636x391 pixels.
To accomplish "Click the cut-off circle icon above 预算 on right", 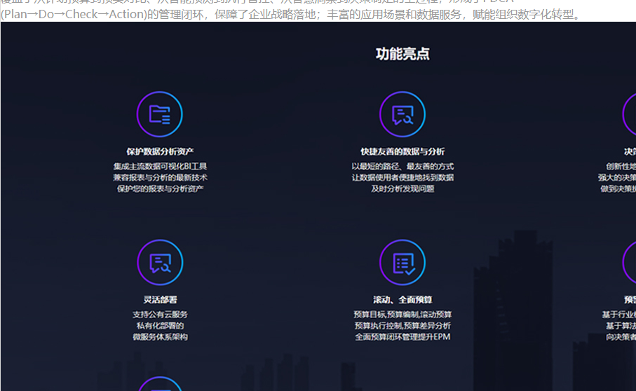I will point(630,262).
